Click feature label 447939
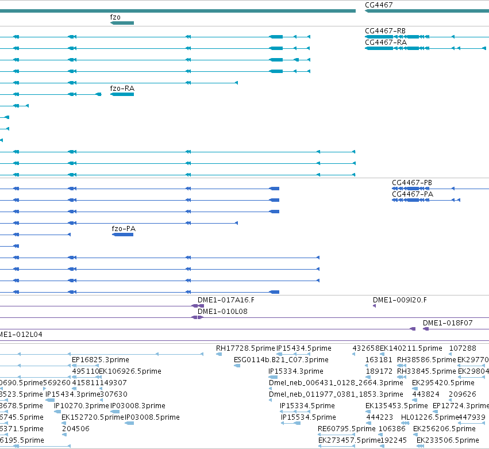 coord(472,417)
